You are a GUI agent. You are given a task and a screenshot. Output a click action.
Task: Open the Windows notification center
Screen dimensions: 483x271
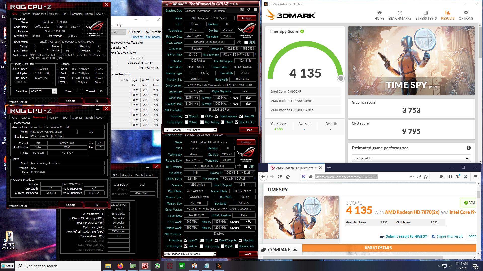(x=475, y=266)
